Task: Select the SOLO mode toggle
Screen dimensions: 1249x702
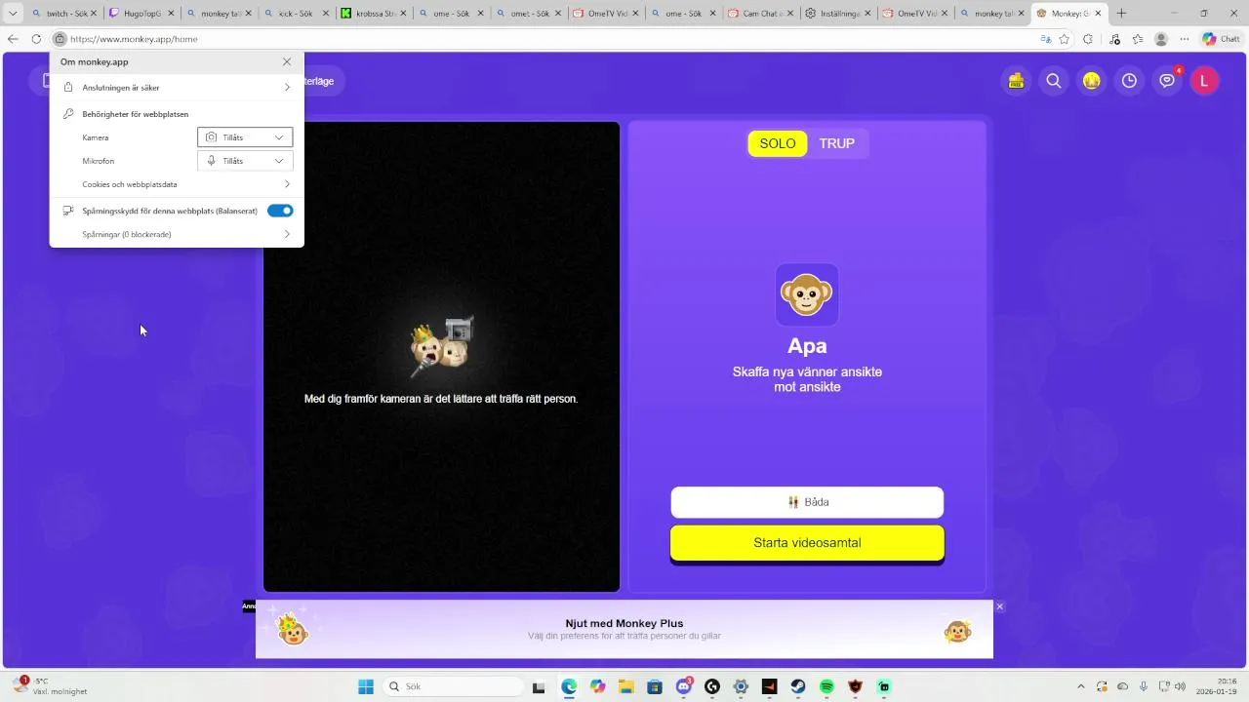Action: pyautogui.click(x=778, y=143)
